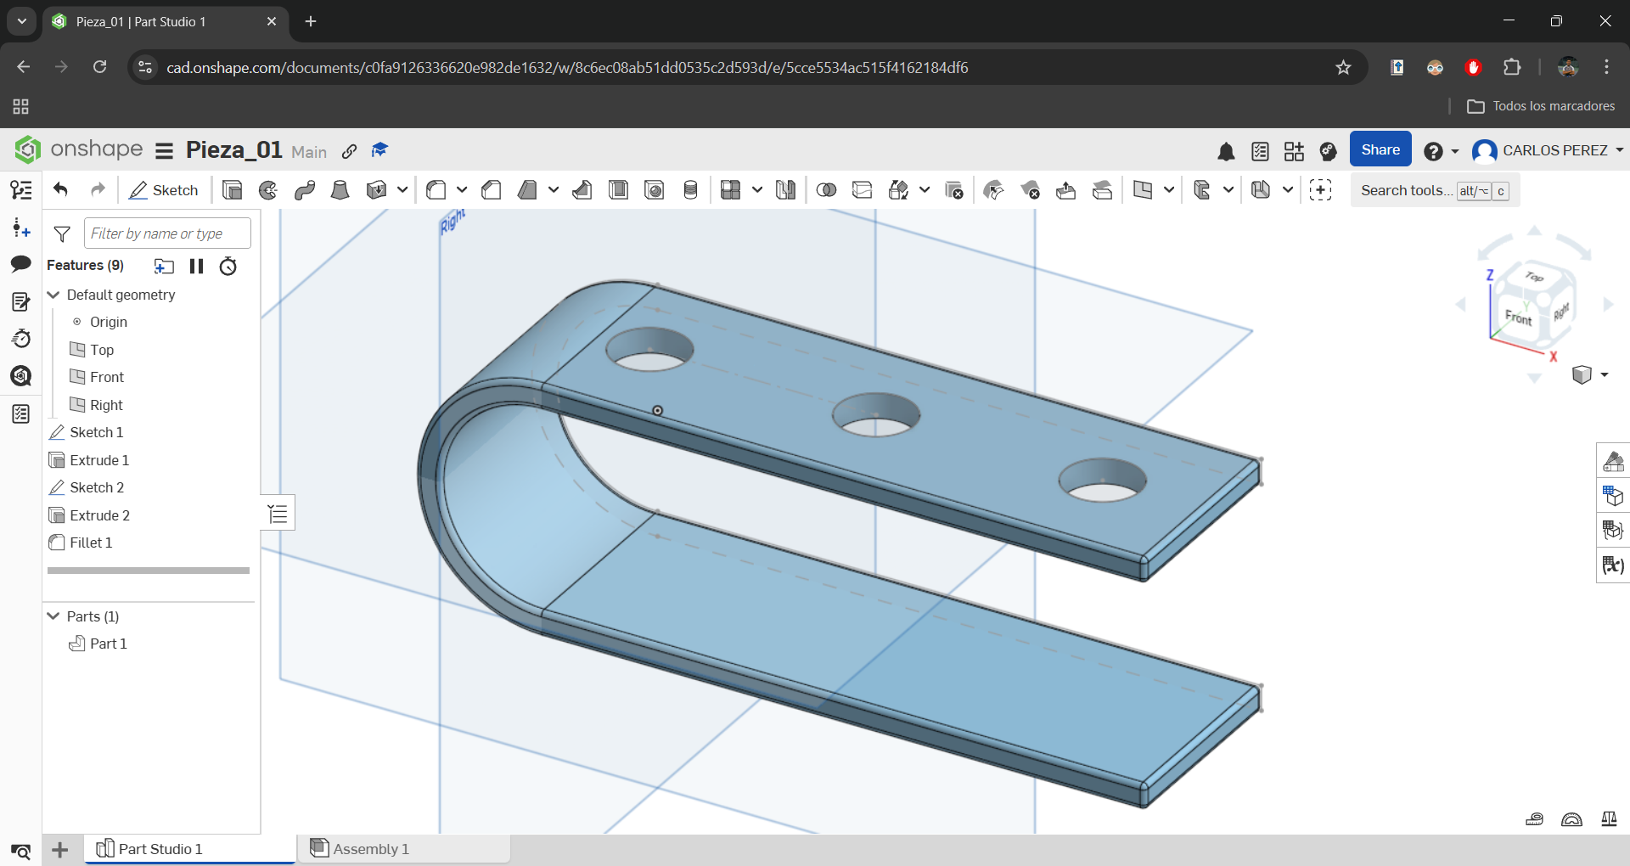Viewport: 1630px width, 866px height.
Task: Collapse the Default geometry tree node
Action: [53, 295]
